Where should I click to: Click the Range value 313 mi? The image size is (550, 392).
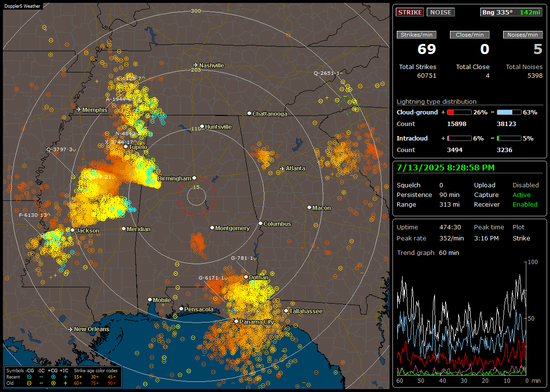click(x=449, y=205)
